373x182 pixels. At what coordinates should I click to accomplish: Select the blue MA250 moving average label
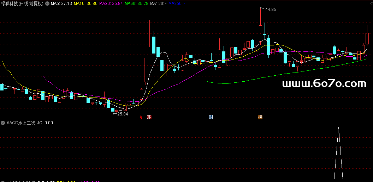(x=177, y=3)
